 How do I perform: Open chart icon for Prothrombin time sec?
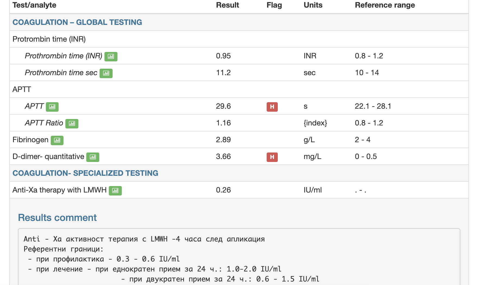click(x=106, y=73)
